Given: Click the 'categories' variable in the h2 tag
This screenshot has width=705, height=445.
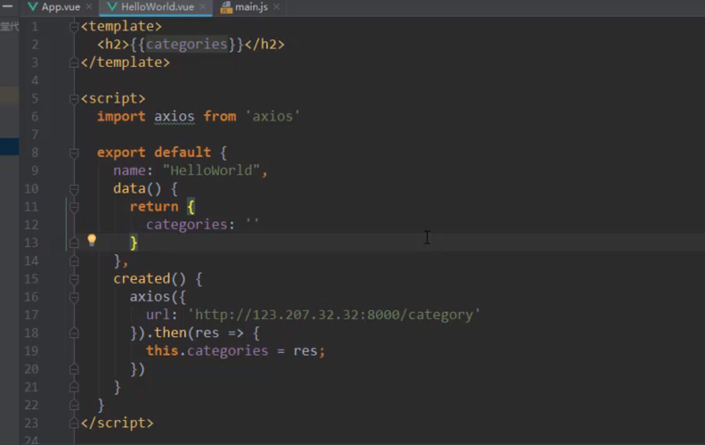Looking at the screenshot, I should pos(187,44).
